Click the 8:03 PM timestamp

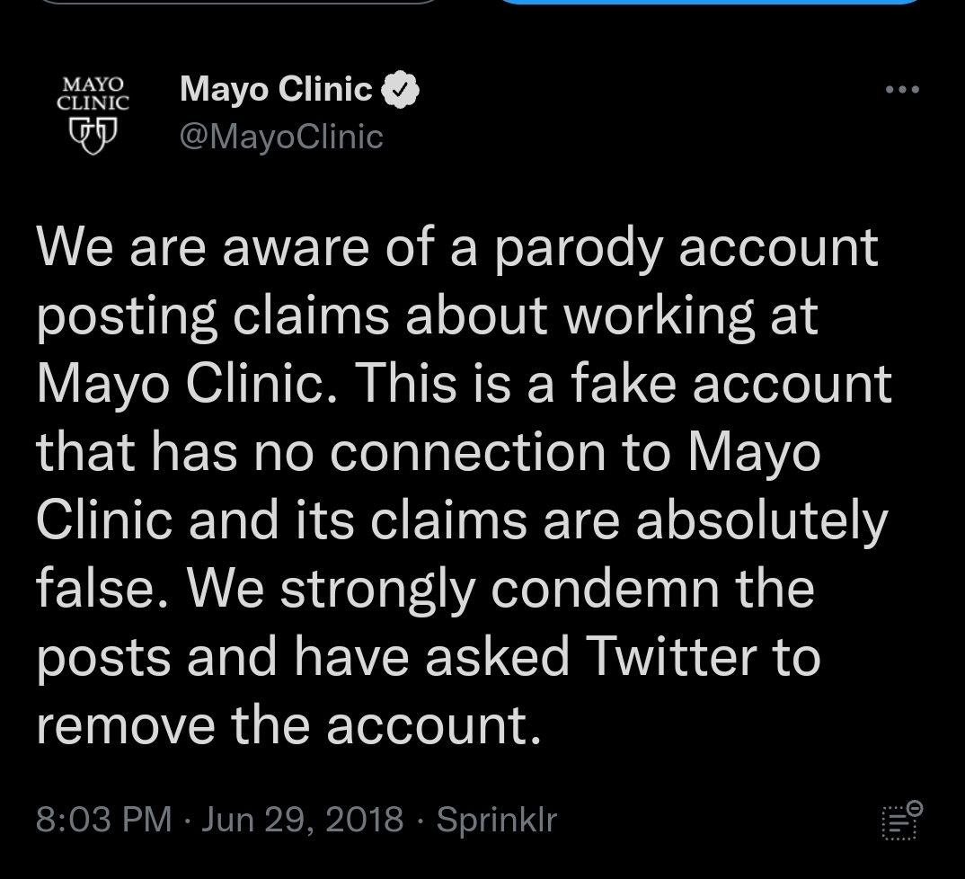(x=104, y=820)
